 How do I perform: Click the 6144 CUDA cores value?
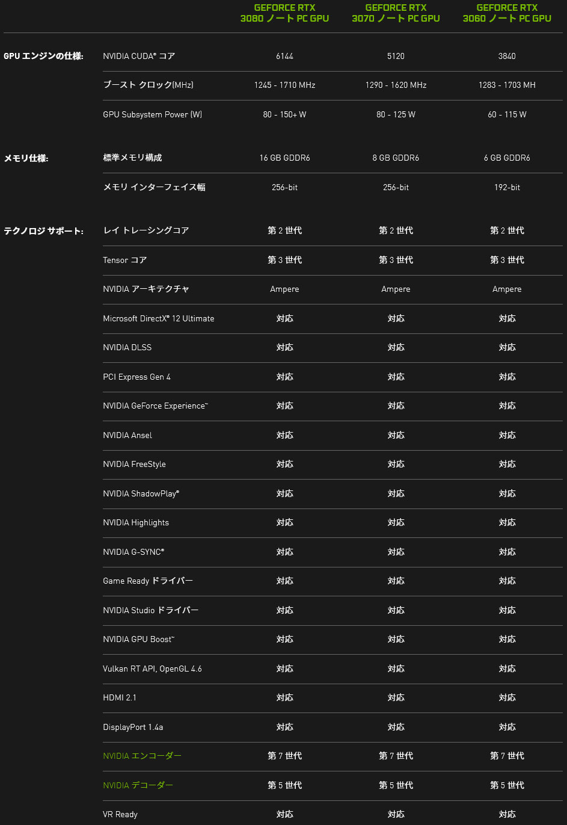284,56
